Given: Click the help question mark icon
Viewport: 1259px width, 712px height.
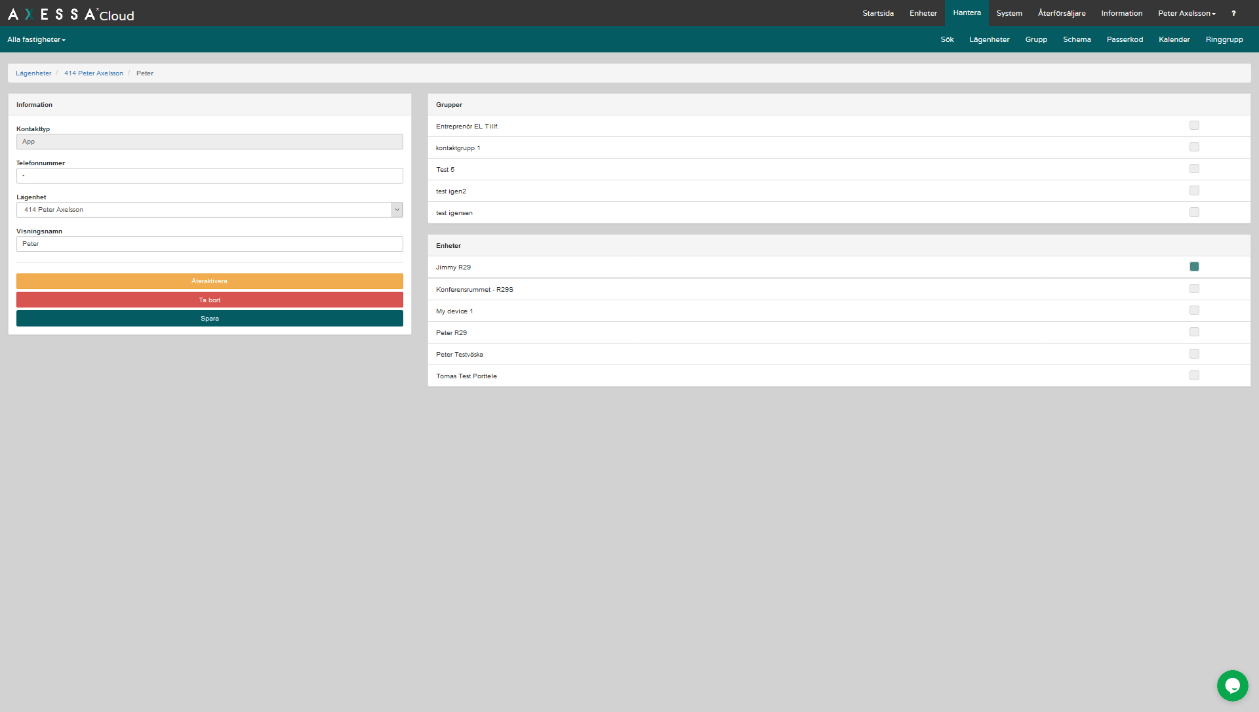Looking at the screenshot, I should pos(1233,13).
